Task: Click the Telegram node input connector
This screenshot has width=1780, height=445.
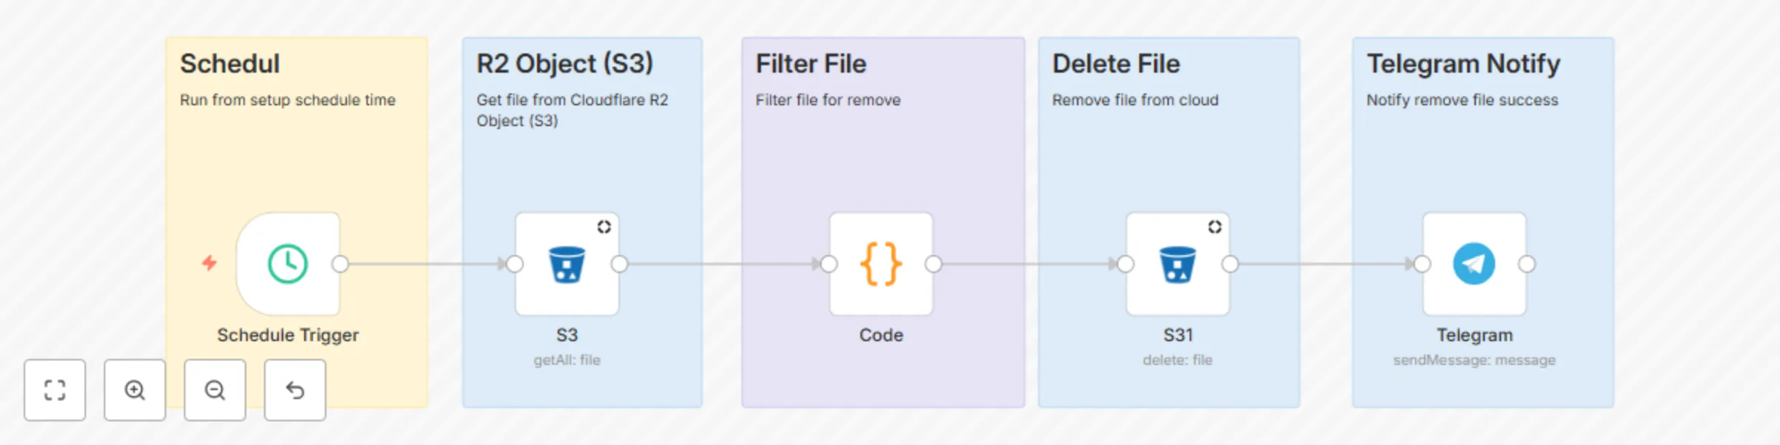Action: [x=1423, y=264]
